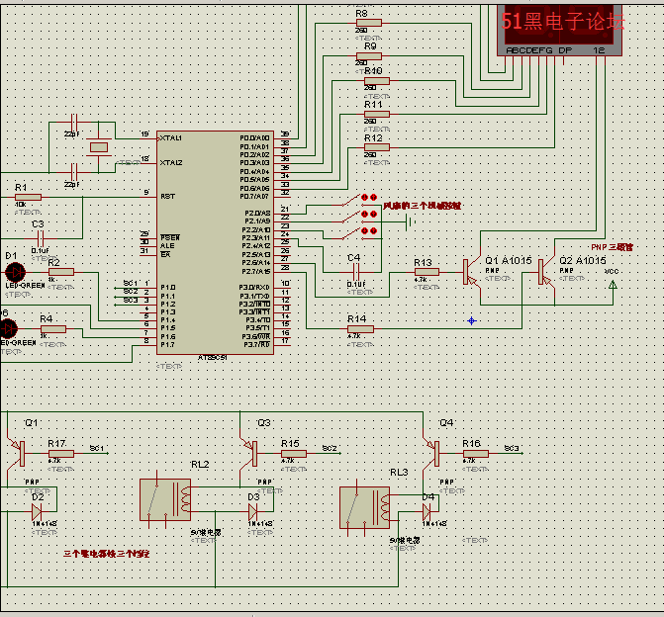Select transistor Q3 near R15

click(249, 453)
